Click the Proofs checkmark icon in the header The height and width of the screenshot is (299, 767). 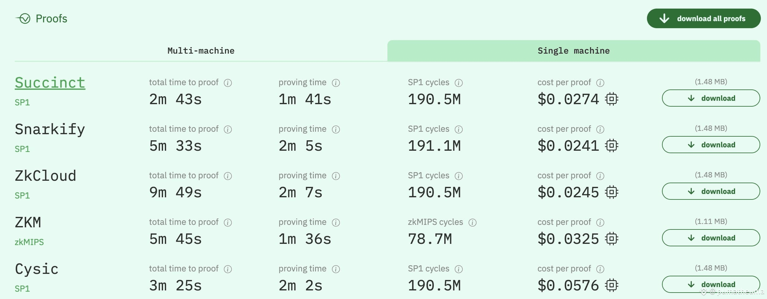pos(23,19)
